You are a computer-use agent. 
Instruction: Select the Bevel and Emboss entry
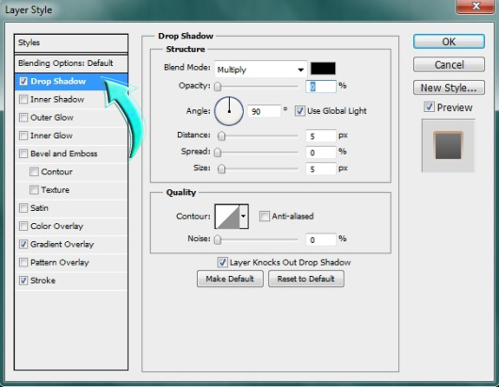point(72,153)
